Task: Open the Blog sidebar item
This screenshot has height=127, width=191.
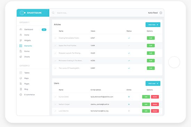Action: coord(26,89)
